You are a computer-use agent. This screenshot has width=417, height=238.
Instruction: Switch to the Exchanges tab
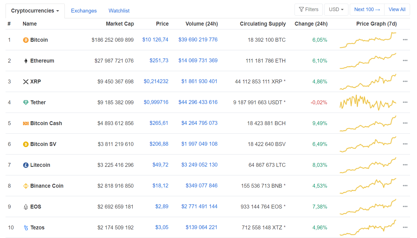click(x=84, y=11)
